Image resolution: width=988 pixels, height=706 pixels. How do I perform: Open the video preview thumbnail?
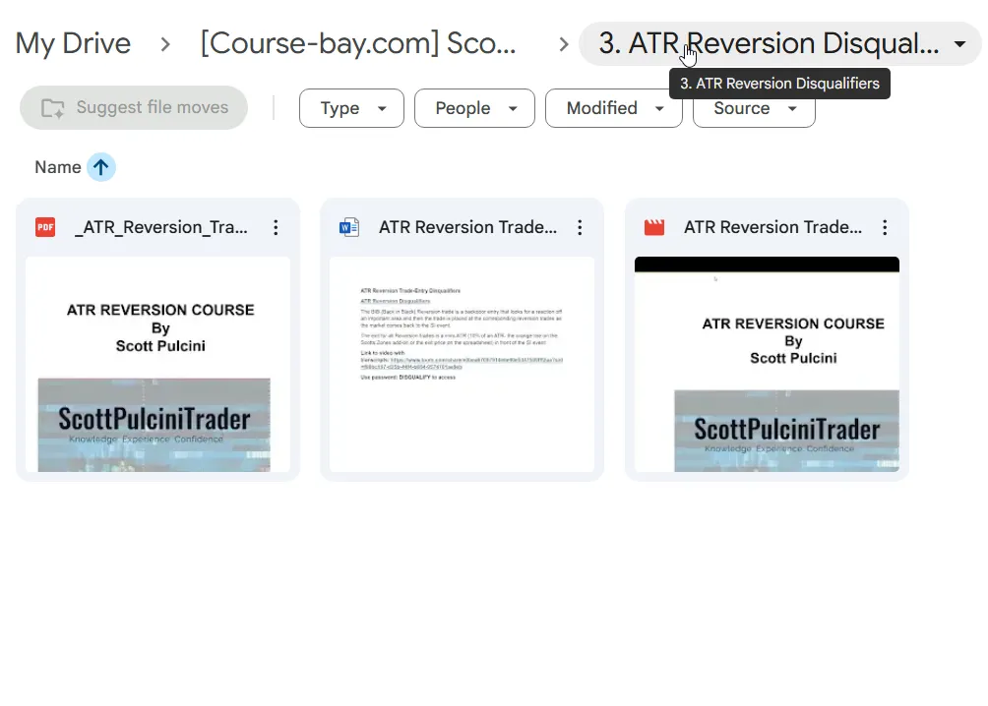point(767,364)
